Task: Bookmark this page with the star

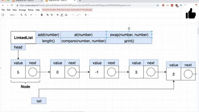Action: (x=158, y=5)
